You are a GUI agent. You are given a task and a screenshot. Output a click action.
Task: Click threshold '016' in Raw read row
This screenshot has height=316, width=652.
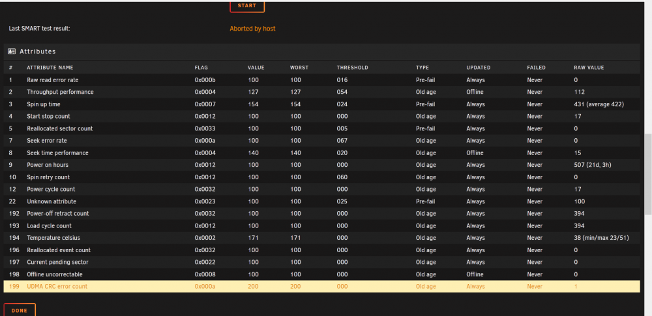(x=342, y=80)
